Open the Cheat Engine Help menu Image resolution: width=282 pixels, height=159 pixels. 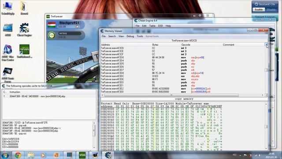click(x=168, y=26)
